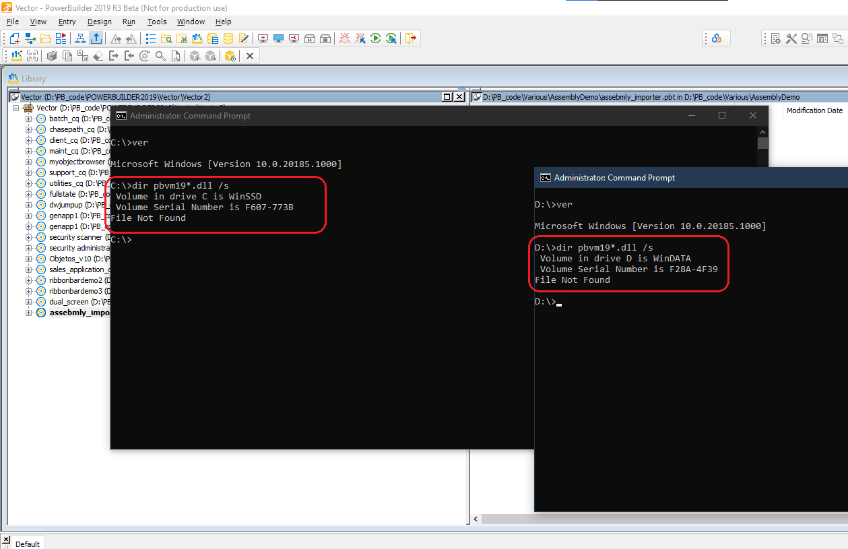Image resolution: width=848 pixels, height=549 pixels.
Task: Open the Design menu
Action: pos(99,22)
